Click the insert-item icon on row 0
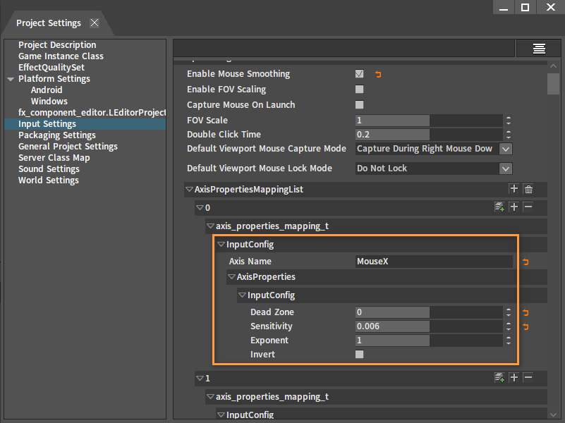This screenshot has width=565, height=423. (499, 207)
